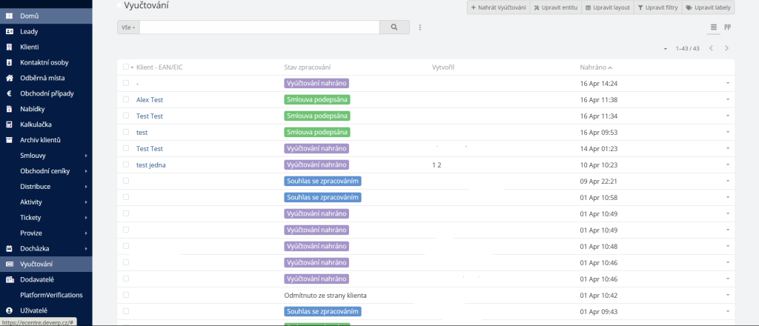This screenshot has width=759, height=326.
Task: Open Leady in the sidebar
Action: coord(29,31)
